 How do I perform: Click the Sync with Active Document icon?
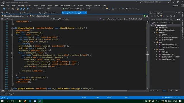171,16
